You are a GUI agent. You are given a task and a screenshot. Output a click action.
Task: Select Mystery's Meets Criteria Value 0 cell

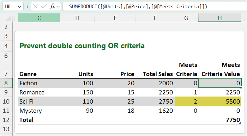220,111
